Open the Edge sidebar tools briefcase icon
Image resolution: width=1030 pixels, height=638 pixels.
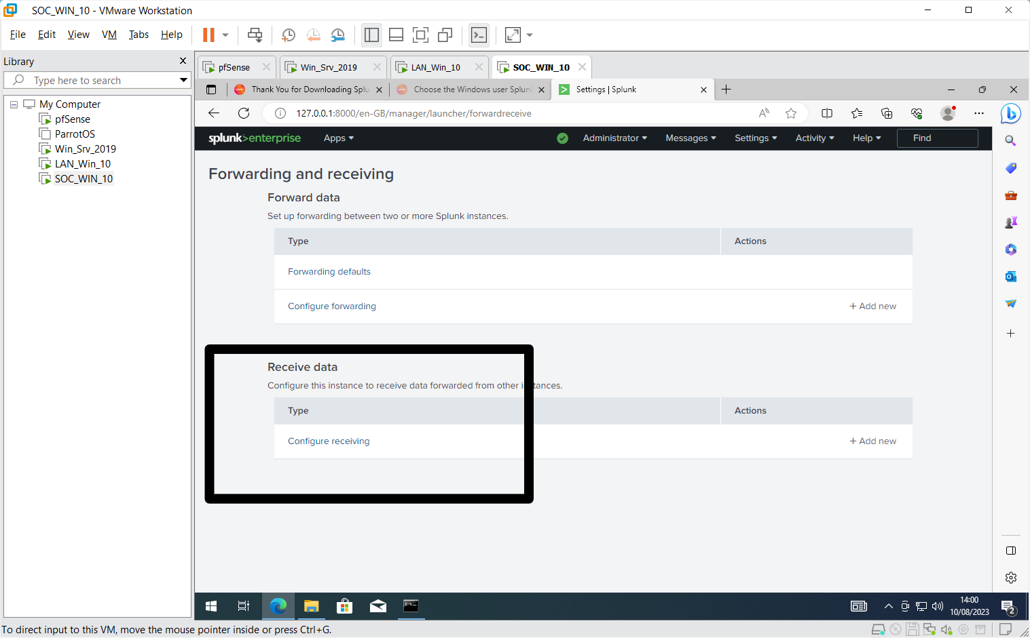point(1010,195)
